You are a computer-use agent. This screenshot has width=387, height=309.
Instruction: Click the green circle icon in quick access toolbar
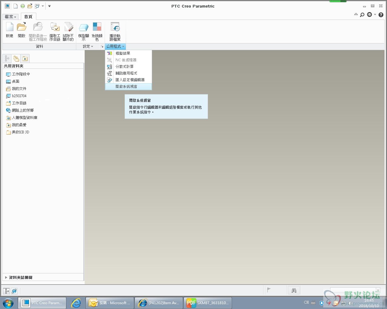point(23,6)
